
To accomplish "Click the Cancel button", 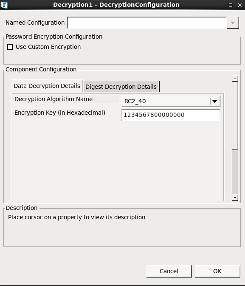I will point(169,271).
